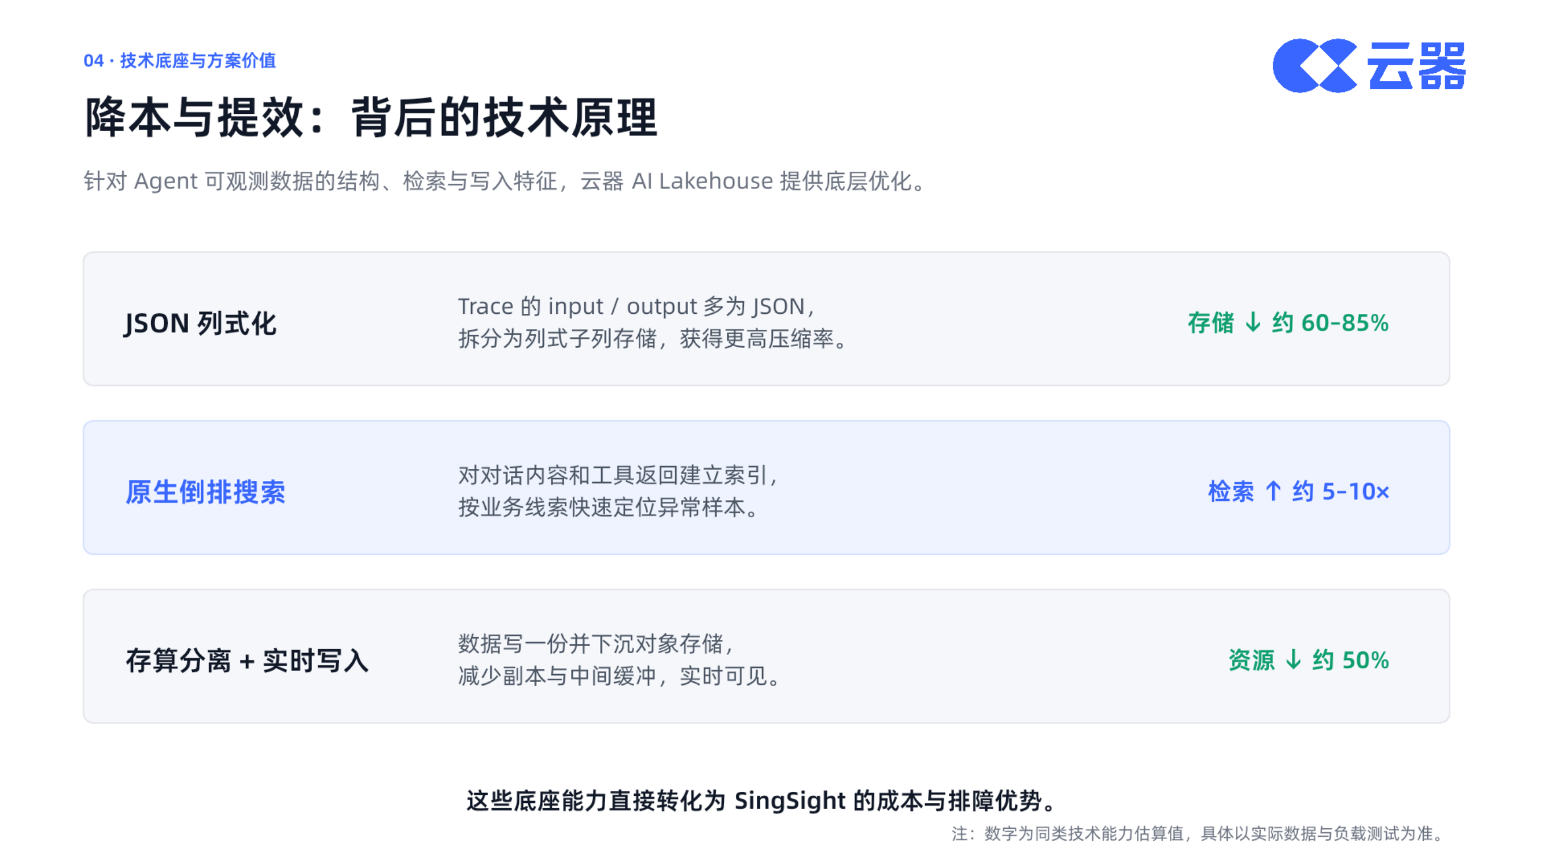This screenshot has width=1543, height=867.
Task: Click the down arrow in 存储 metric
Action: 1253,323
